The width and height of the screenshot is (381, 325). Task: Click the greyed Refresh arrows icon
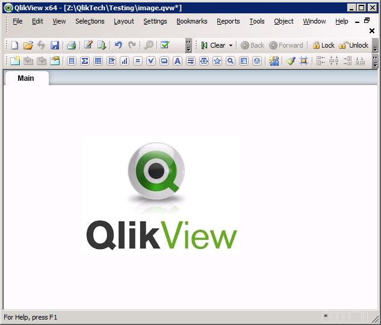[42, 45]
